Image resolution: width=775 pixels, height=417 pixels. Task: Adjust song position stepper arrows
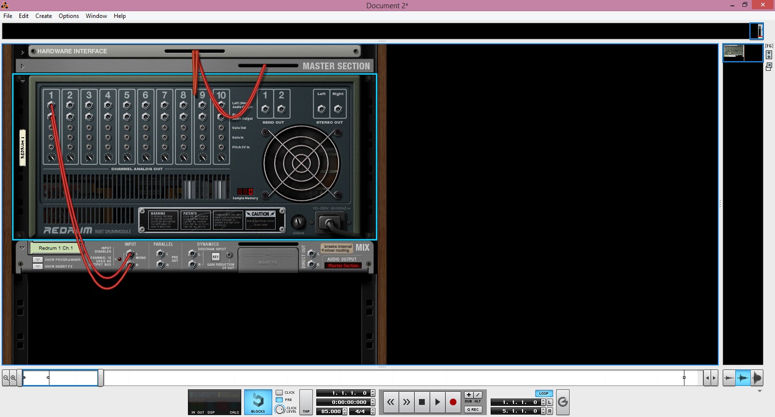coord(372,393)
